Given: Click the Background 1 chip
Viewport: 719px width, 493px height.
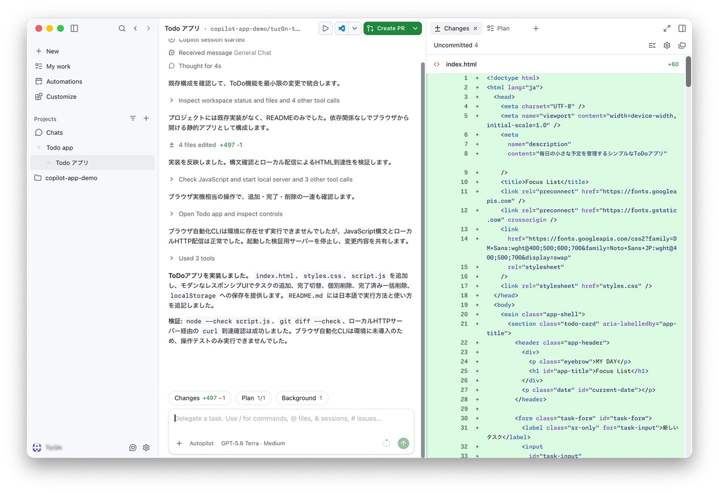Looking at the screenshot, I should 302,398.
